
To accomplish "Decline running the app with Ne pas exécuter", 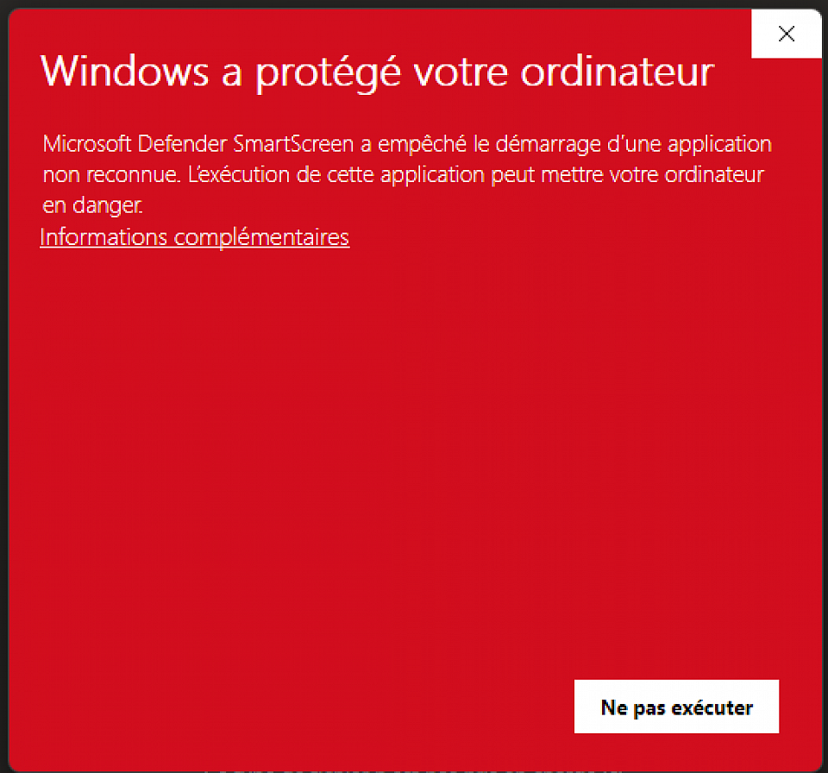I will click(x=676, y=707).
